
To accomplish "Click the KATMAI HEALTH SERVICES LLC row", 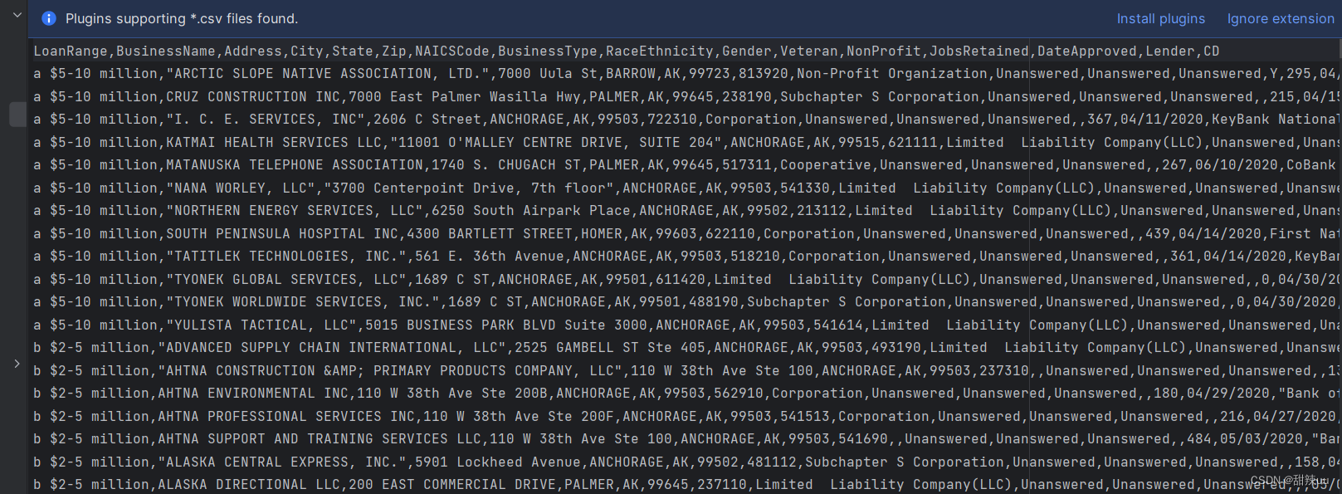I will (687, 143).
